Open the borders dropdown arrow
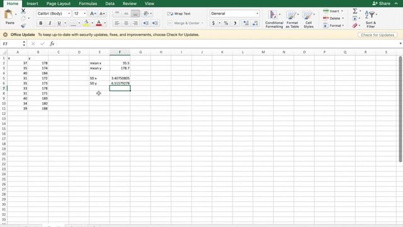The width and height of the screenshot is (403, 227). 79,23
